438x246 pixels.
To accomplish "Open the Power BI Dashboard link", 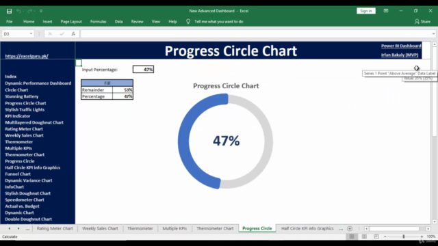I will 401,46.
